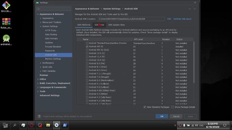Screen dimensions: 232x130
Task: Collapse the System Settings node
Action: coord(41,26)
